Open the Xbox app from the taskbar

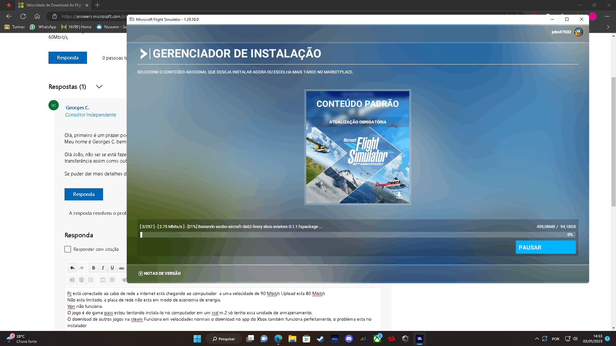coord(377,339)
